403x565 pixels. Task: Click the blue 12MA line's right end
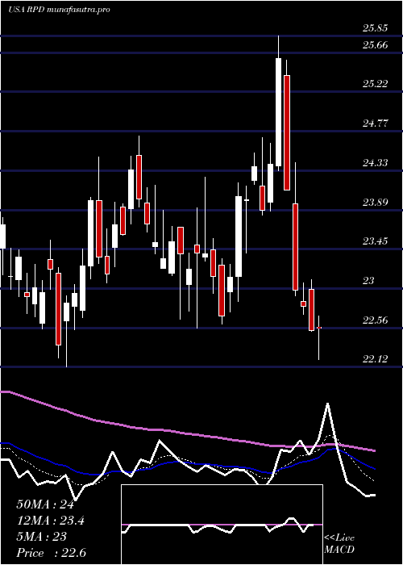pyautogui.click(x=374, y=468)
